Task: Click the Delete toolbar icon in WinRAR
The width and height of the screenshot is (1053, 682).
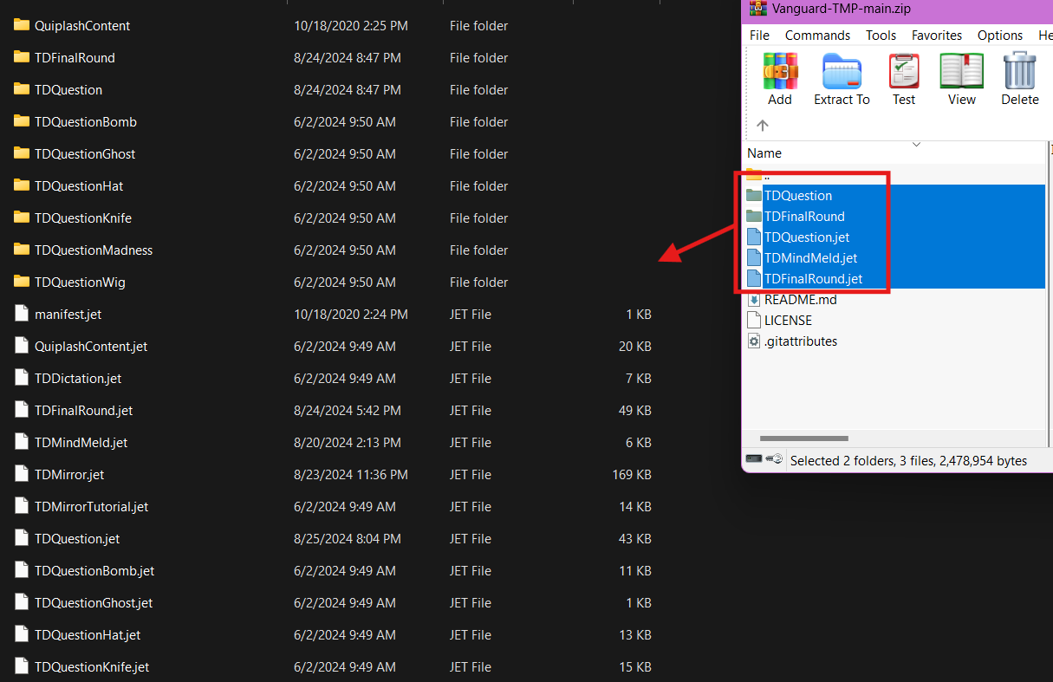Action: pos(1020,71)
